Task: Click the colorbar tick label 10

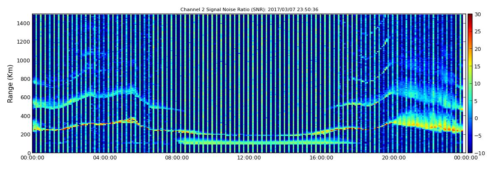Action: click(478, 83)
